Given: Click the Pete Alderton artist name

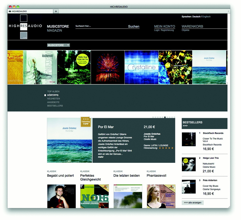Looking at the screenshot, I should pos(210,180).
